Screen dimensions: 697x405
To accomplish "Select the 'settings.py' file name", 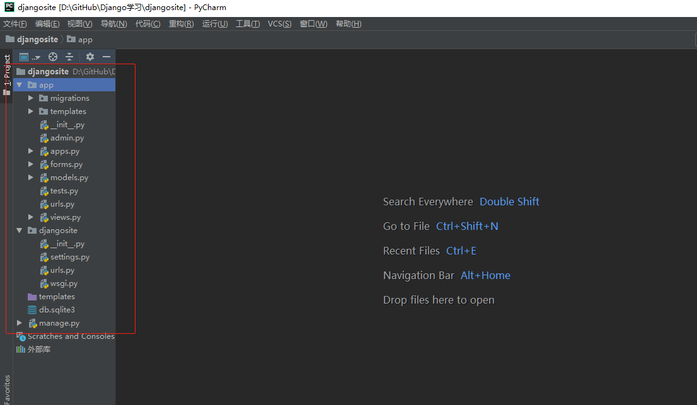I will (x=70, y=257).
